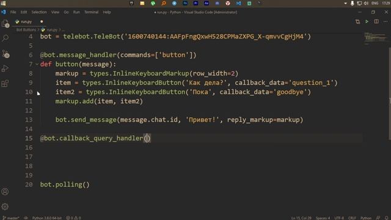Click the system clock in taskbar
The width and height of the screenshot is (391, 220).
[x=386, y=3]
